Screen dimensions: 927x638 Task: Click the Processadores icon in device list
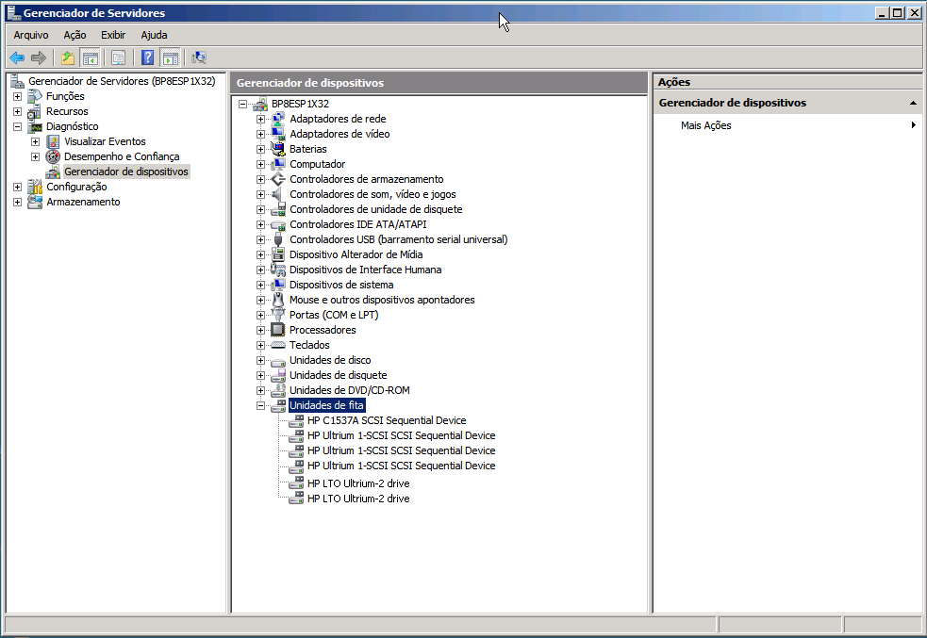pyautogui.click(x=277, y=330)
